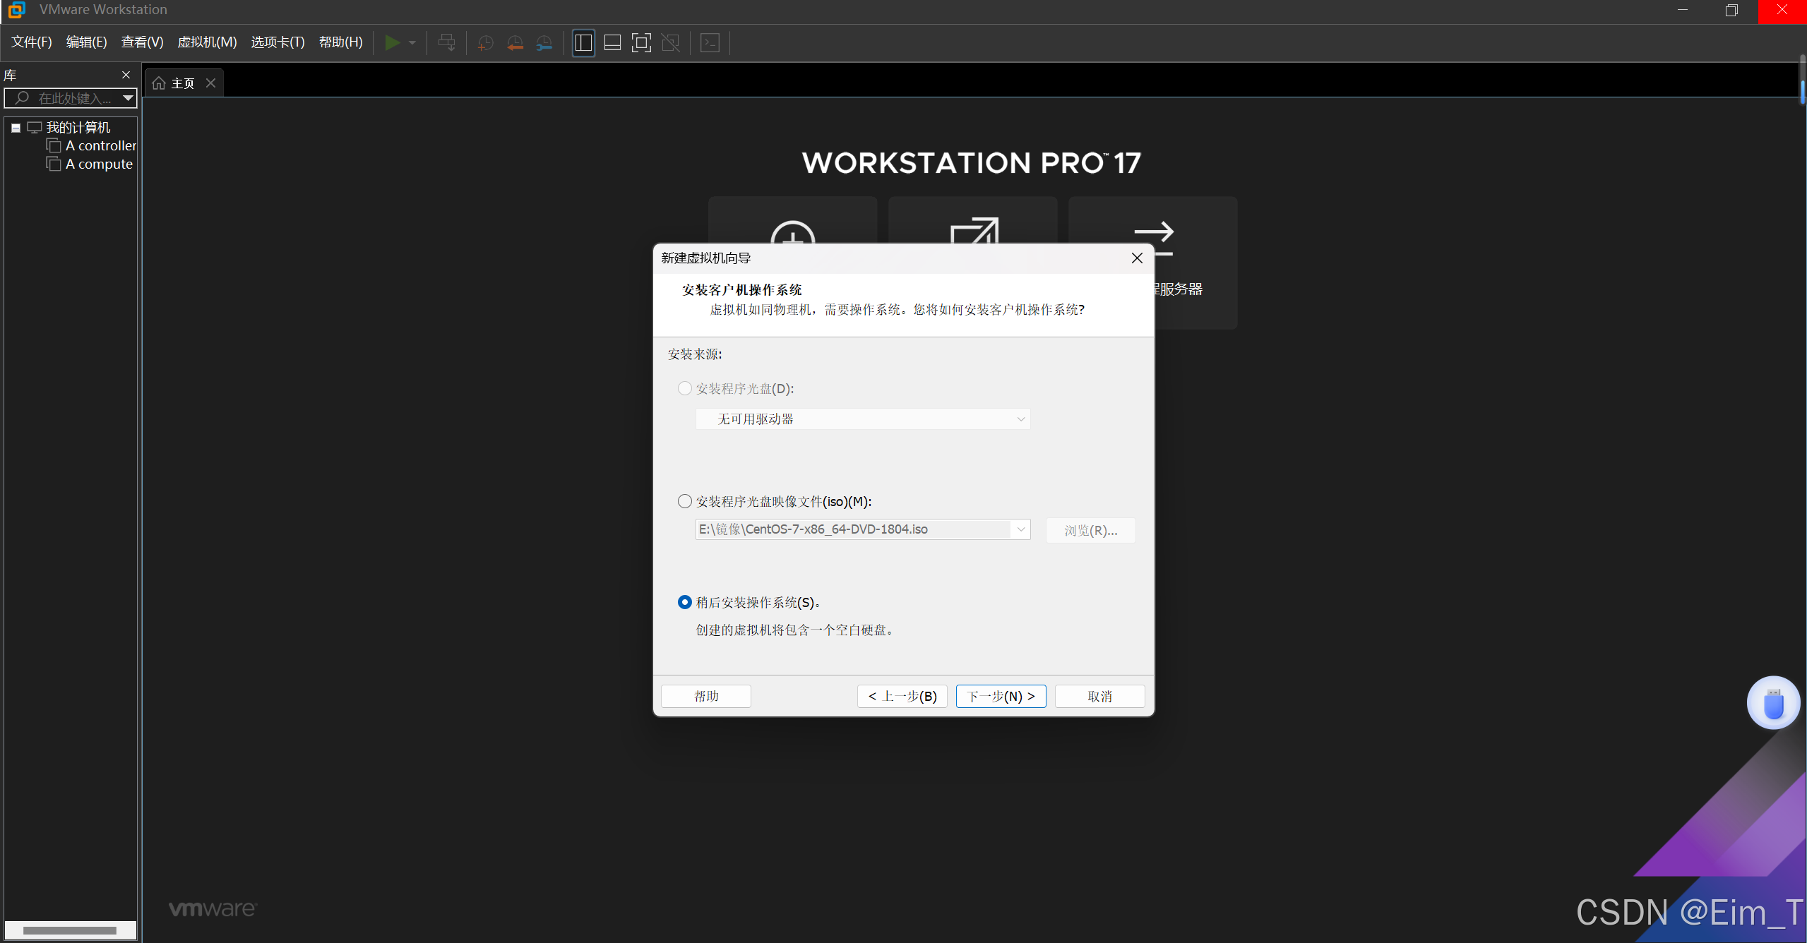Screen dimensions: 1807x943
Task: Open the 选项卡(T) menu
Action: [x=278, y=42]
